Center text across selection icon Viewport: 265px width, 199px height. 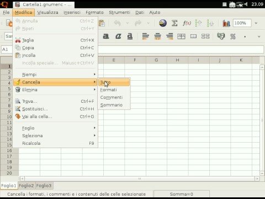(181, 36)
